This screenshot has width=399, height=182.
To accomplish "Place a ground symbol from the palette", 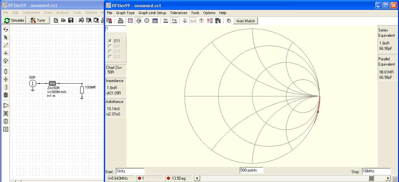I will (x=6, y=53).
